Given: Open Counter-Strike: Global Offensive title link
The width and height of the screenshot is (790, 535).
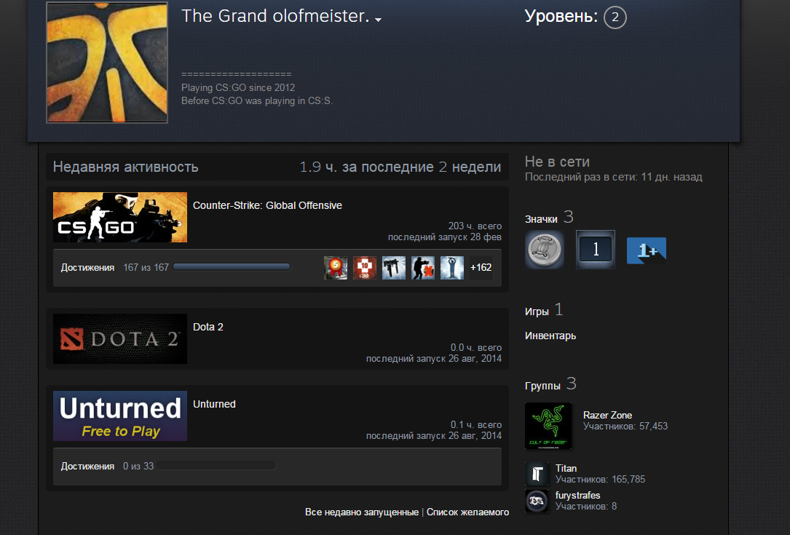Looking at the screenshot, I should [267, 205].
